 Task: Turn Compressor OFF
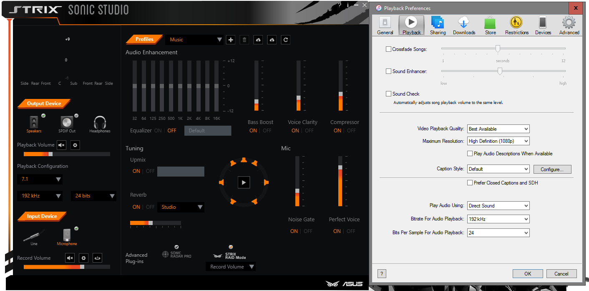click(x=352, y=131)
